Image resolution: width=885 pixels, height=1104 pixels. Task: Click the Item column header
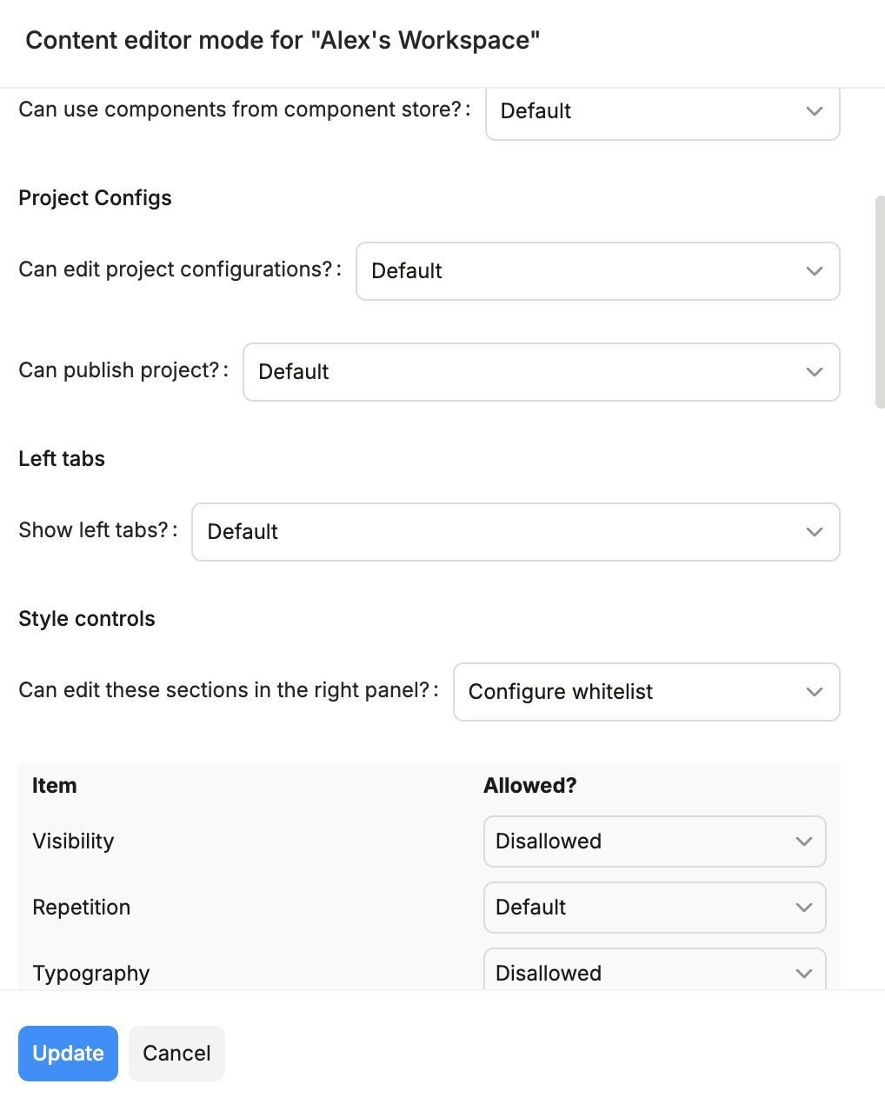55,786
